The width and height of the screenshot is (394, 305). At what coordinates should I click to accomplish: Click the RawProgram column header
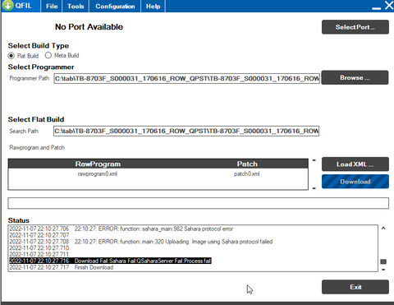pos(98,164)
